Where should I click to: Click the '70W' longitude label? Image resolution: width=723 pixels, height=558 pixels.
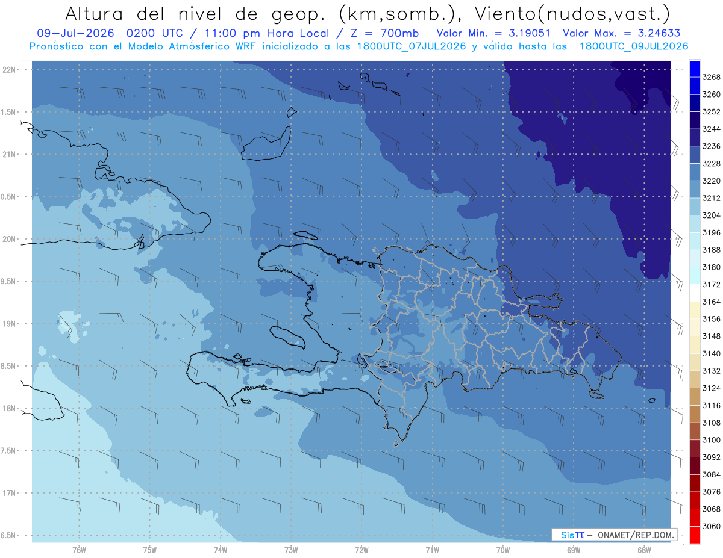(x=503, y=550)
